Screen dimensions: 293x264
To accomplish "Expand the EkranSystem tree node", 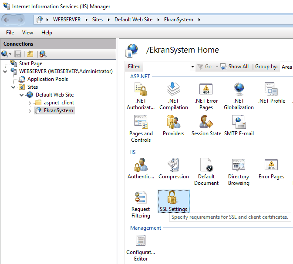I will 30,110.
